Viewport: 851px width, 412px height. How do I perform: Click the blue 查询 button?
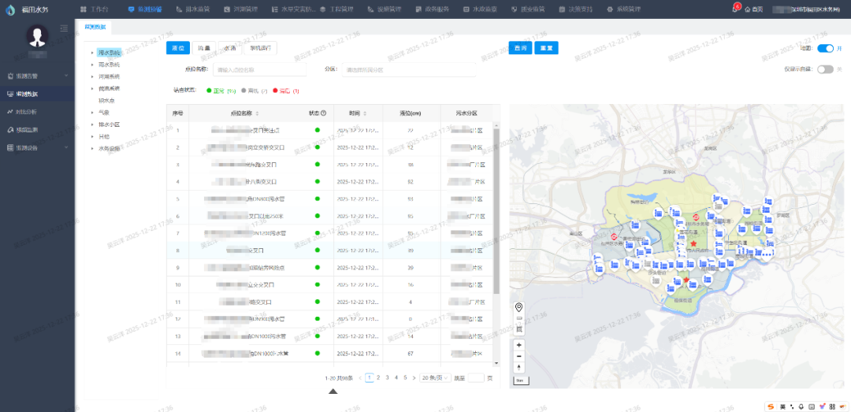(519, 48)
